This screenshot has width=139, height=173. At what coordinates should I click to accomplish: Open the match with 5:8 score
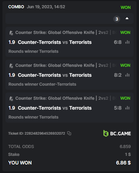pyautogui.click(x=55, y=108)
